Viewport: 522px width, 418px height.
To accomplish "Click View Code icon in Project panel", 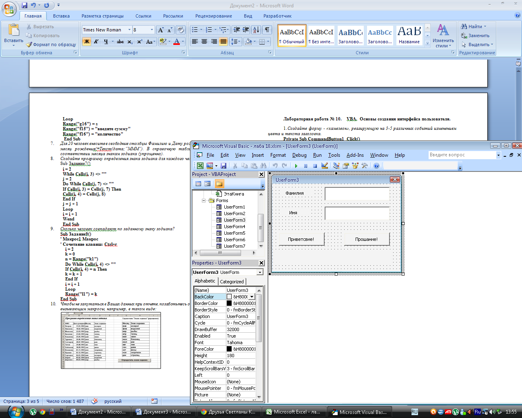I will [x=198, y=184].
